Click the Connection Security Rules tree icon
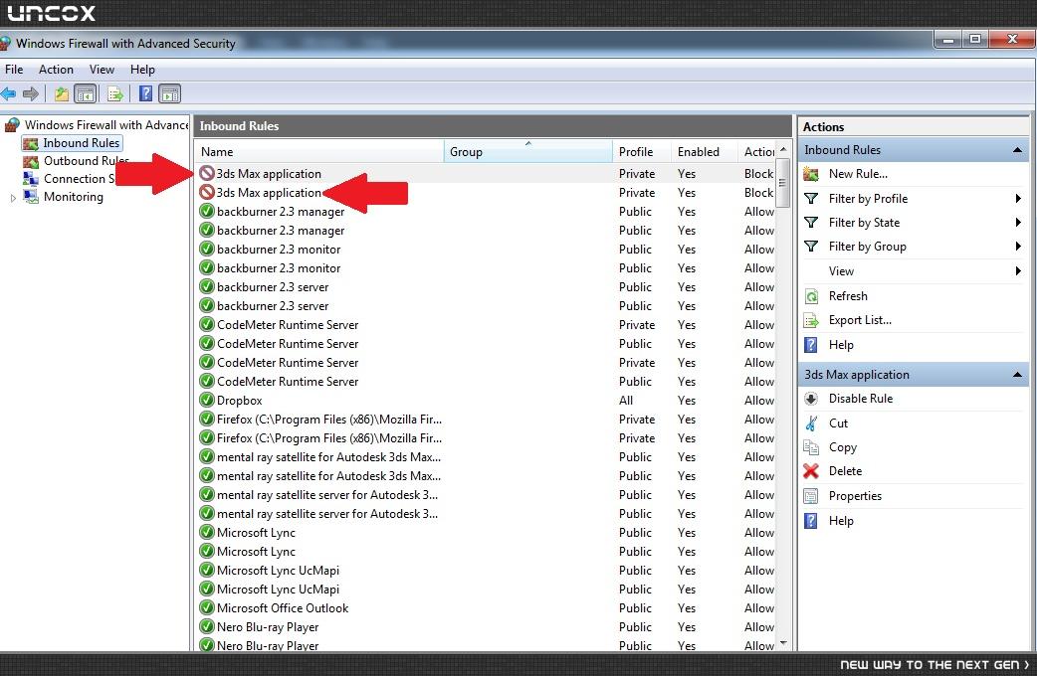The width and height of the screenshot is (1037, 676). point(31,178)
